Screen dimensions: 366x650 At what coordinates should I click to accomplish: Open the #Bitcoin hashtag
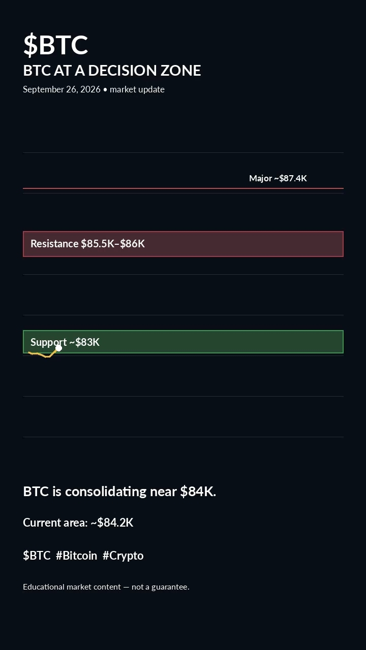pos(76,556)
